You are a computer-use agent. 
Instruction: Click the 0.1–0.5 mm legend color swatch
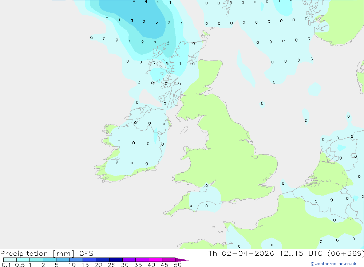(x=10, y=260)
